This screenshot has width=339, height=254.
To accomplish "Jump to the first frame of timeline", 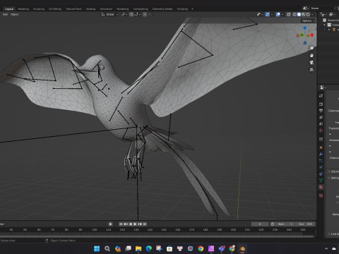I will (x=121, y=224).
